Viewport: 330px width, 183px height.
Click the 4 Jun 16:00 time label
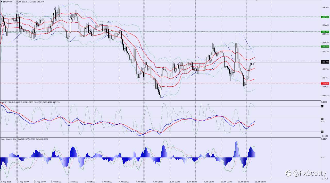(142, 181)
